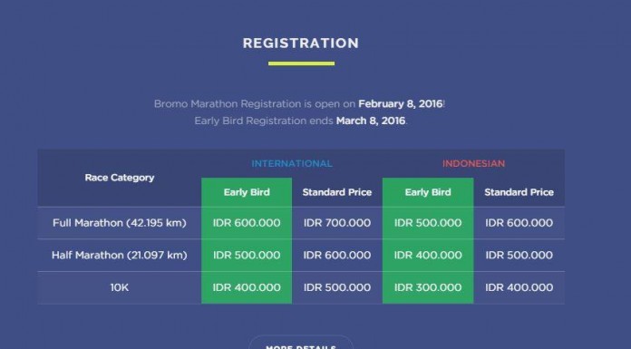Click the February 8, 2016 opening date
Image resolution: width=631 pixels, height=349 pixels.
(401, 104)
